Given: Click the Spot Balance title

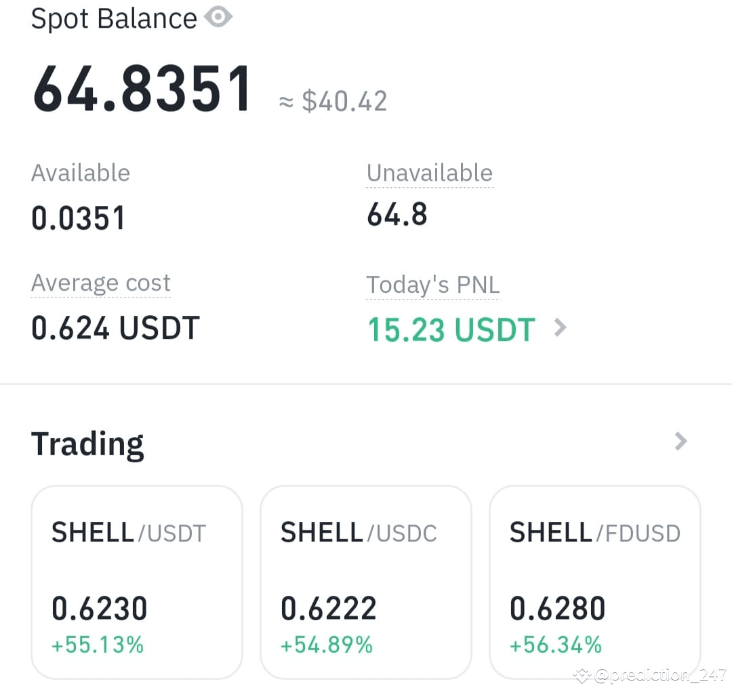Looking at the screenshot, I should coord(114,18).
